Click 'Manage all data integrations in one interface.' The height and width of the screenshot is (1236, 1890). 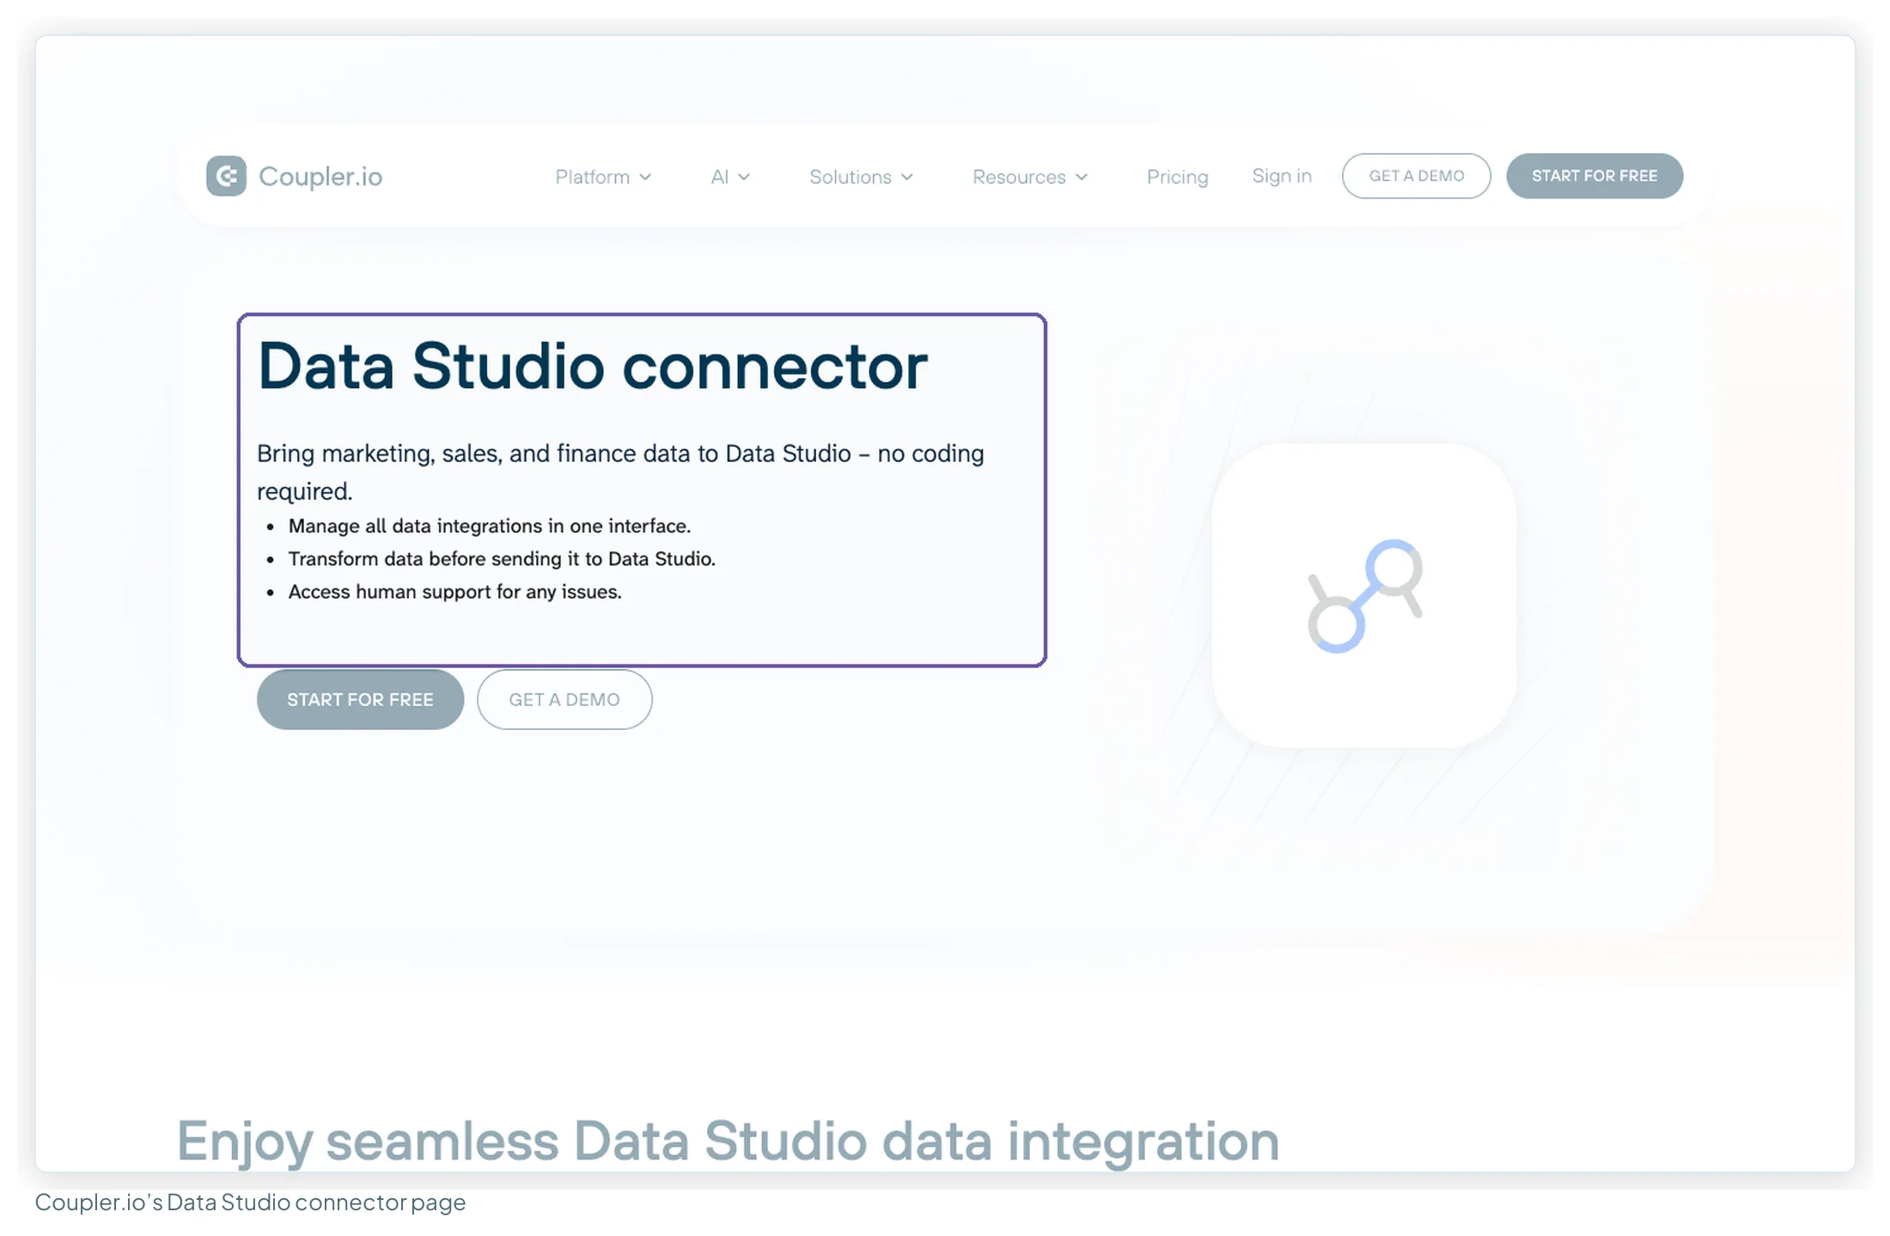[490, 526]
